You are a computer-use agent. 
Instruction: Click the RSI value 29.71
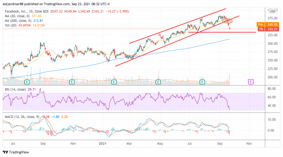(32, 90)
